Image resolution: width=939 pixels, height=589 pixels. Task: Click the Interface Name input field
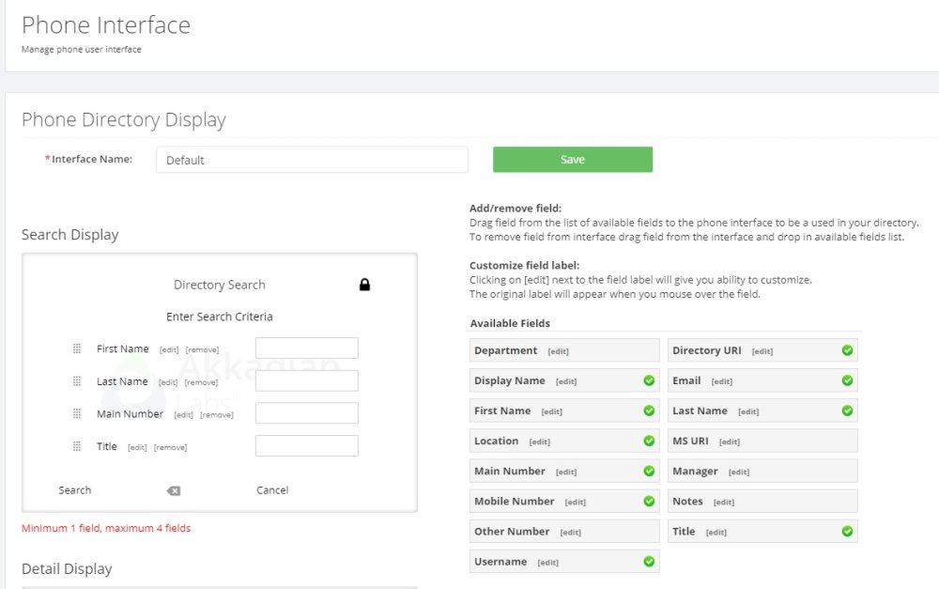(312, 160)
